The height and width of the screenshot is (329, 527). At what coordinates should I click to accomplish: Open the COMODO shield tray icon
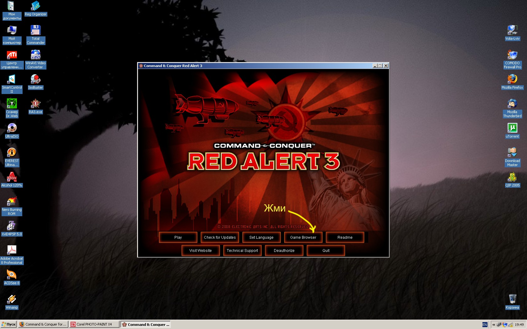(505, 325)
